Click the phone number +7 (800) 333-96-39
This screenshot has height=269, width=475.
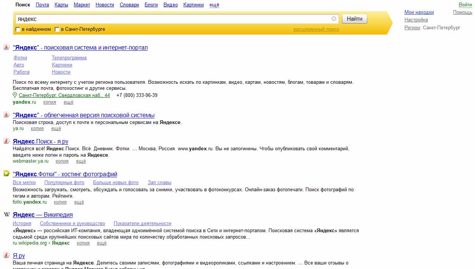pyautogui.click(x=137, y=95)
